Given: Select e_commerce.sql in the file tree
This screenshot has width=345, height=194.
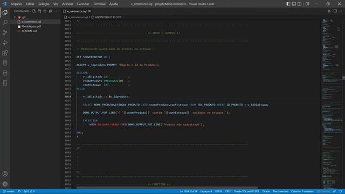Looking at the screenshot, I should pos(31,22).
